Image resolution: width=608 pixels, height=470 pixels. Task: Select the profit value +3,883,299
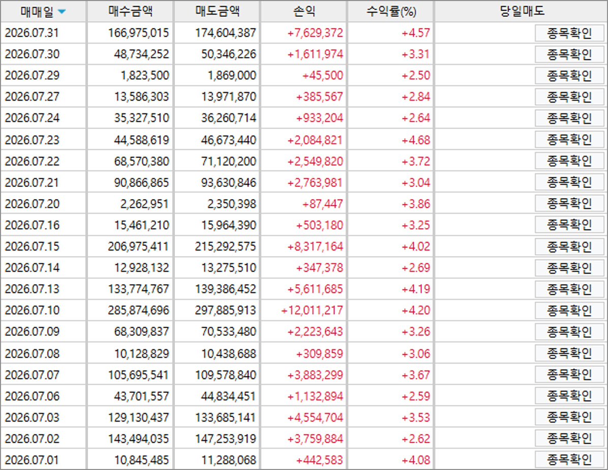pyautogui.click(x=315, y=375)
